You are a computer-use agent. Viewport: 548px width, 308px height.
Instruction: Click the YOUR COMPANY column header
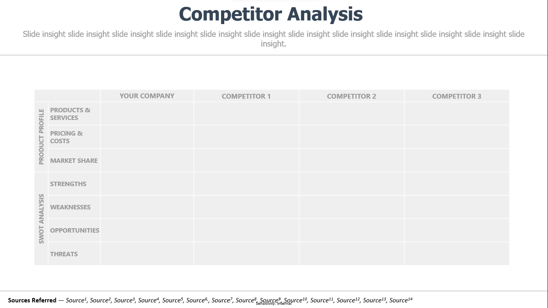tap(147, 96)
